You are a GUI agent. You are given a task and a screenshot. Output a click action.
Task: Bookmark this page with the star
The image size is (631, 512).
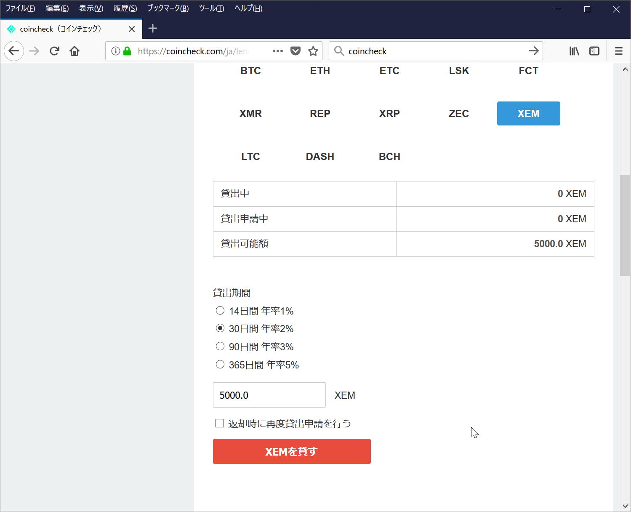[x=313, y=51]
